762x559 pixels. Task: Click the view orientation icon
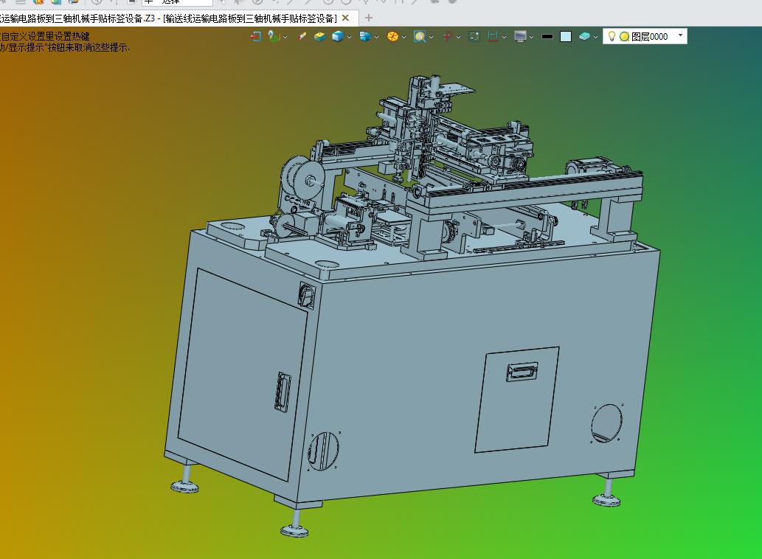365,36
